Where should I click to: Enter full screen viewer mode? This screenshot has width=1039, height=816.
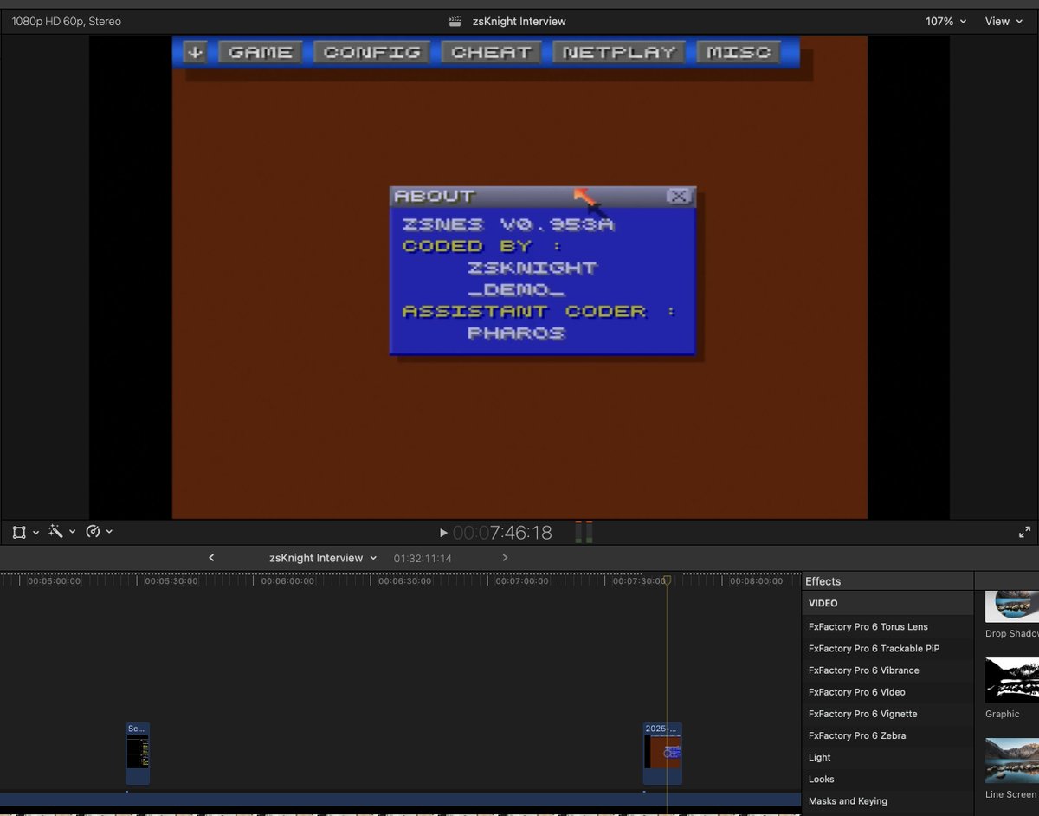1025,533
